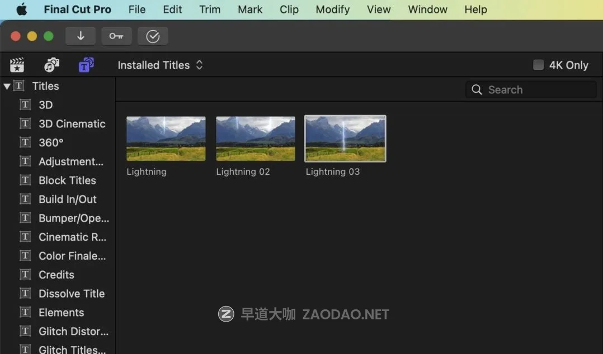Screen dimensions: 603x354
Task: Click the Import Media down-arrow button
Action: click(x=81, y=36)
